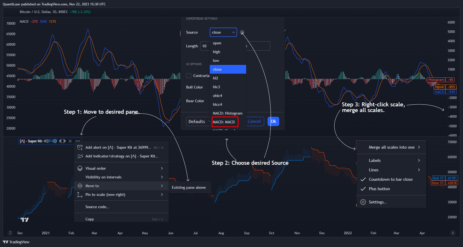463x247 pixels.
Task: Click 'Add alert on Super Kit' entry
Action: coord(121,147)
